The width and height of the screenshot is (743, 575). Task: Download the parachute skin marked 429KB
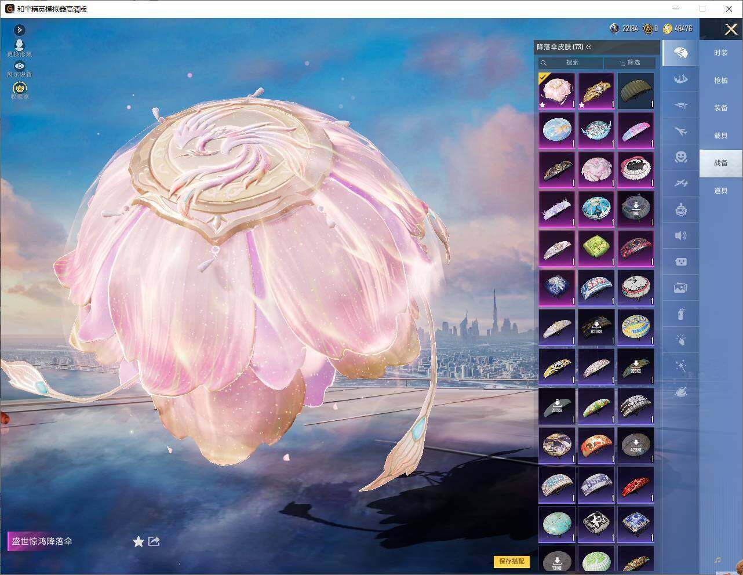[x=636, y=446]
